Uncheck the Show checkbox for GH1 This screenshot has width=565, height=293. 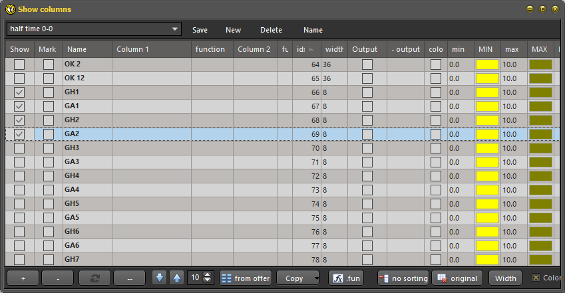[19, 92]
